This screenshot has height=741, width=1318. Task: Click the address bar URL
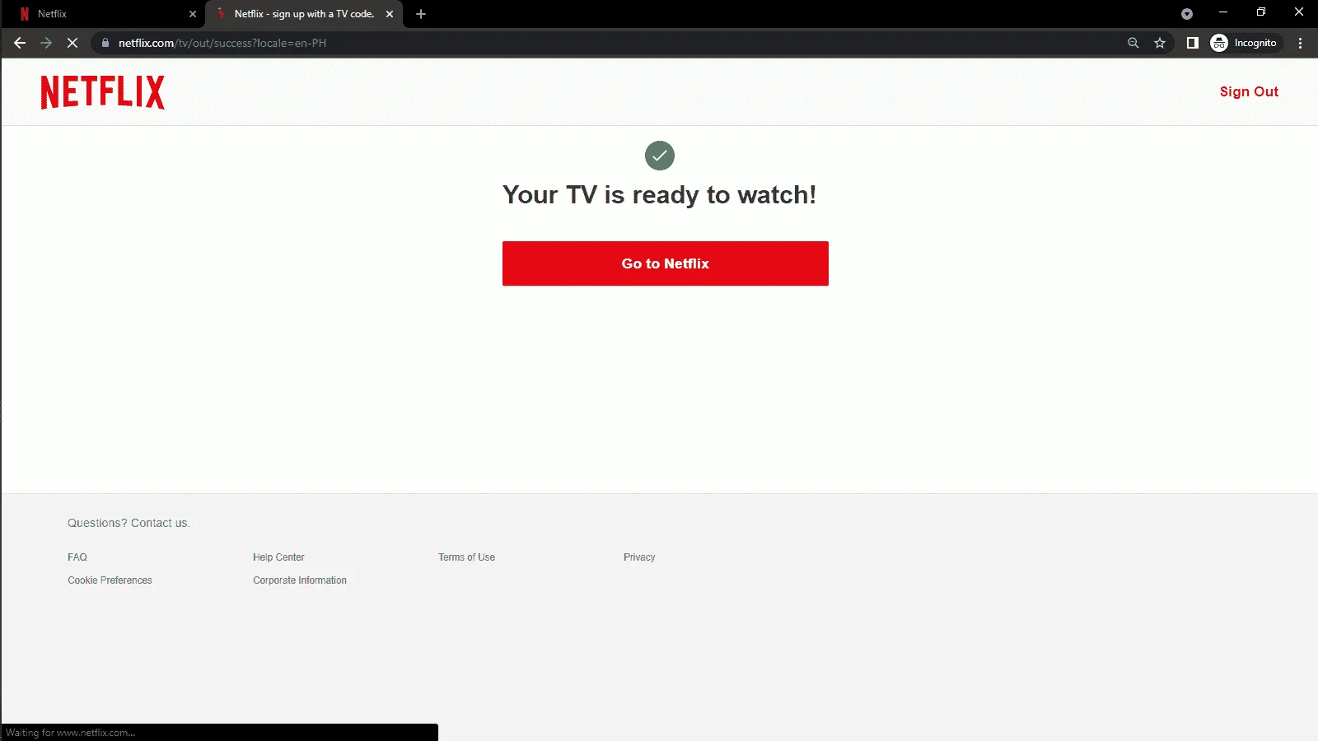pos(222,43)
